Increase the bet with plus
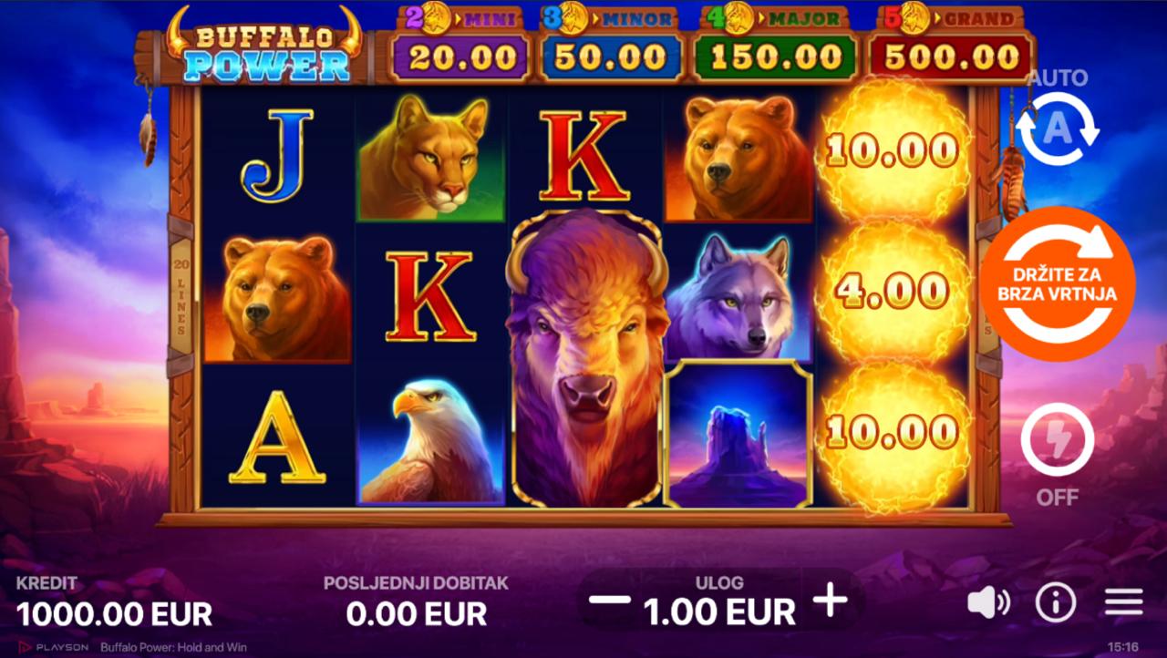 [831, 600]
